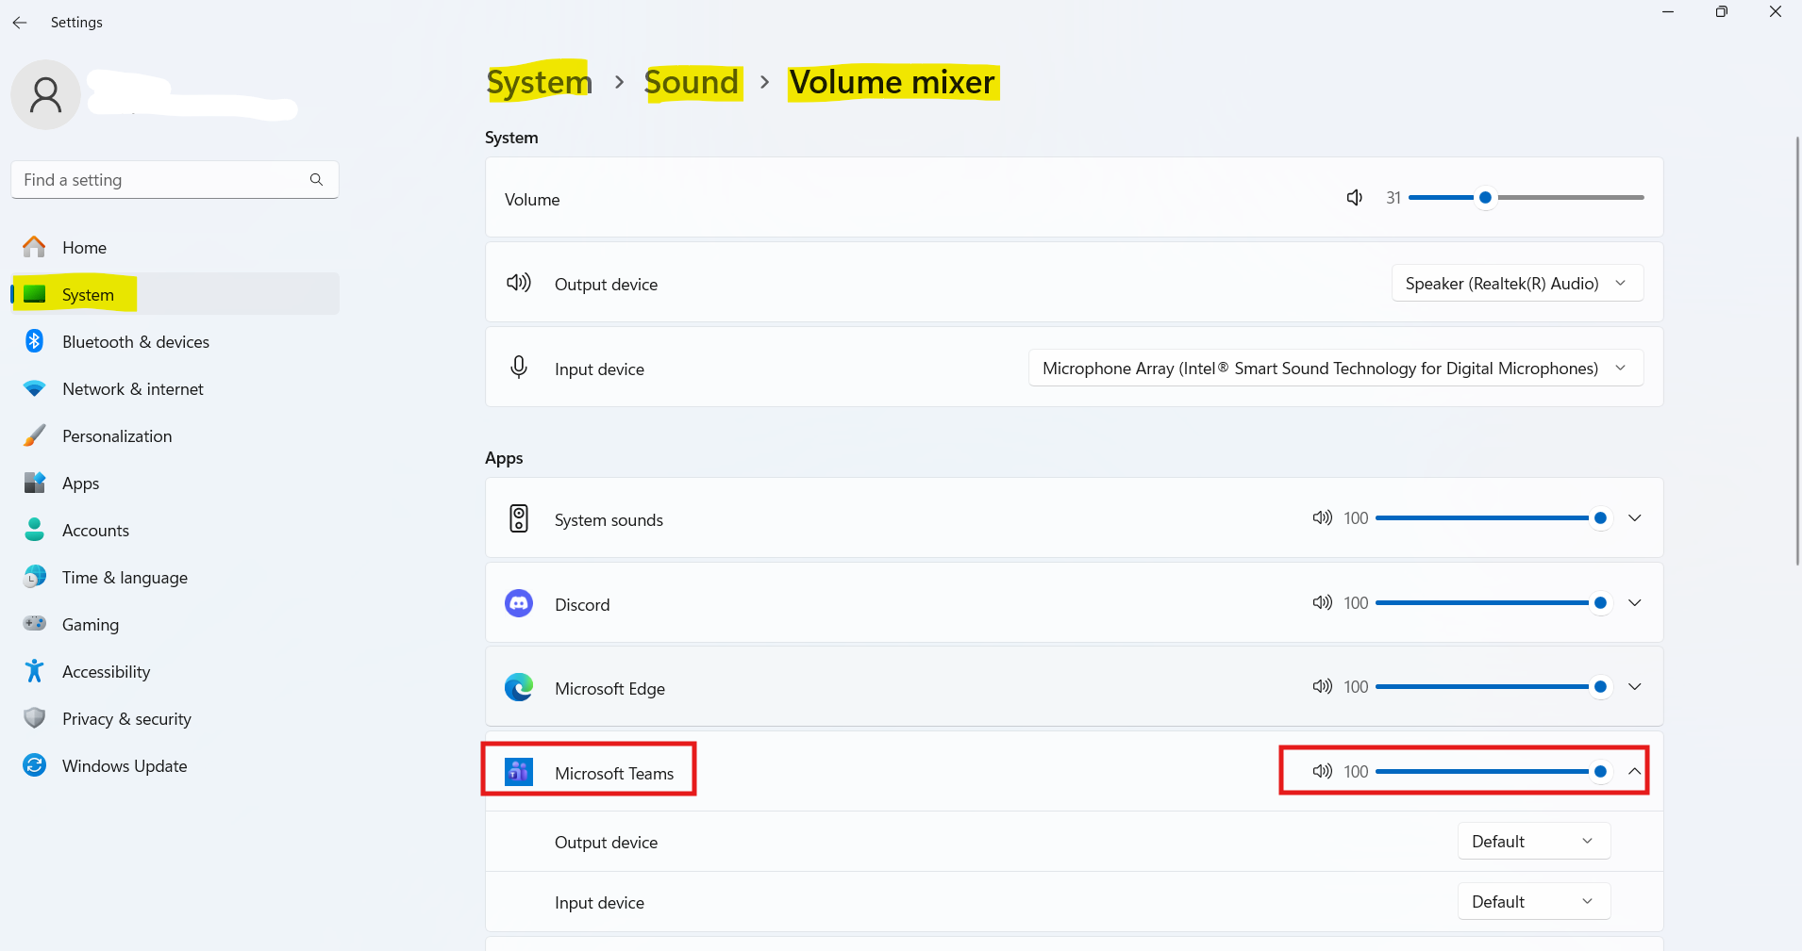Open the system Input device Microphone Array dropdown

pyautogui.click(x=1336, y=368)
